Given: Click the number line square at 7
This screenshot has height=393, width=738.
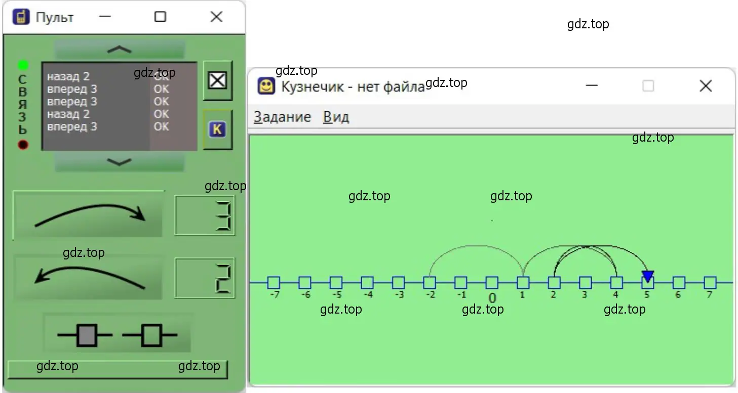Looking at the screenshot, I should click(x=710, y=283).
